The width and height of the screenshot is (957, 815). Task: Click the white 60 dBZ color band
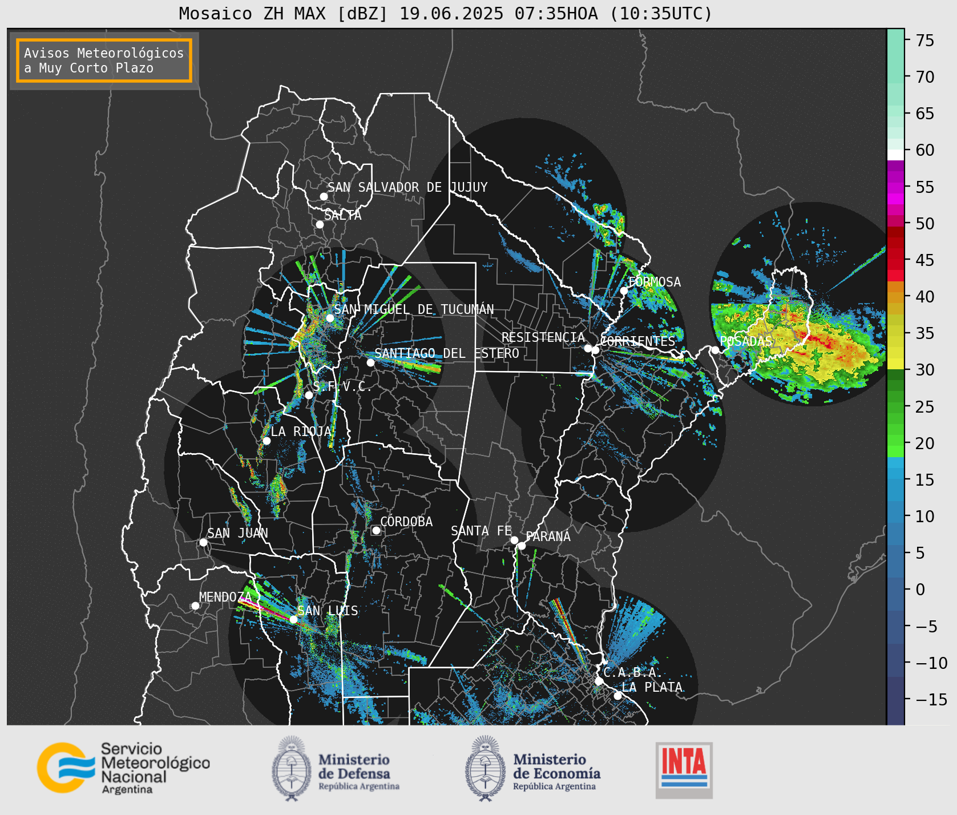click(896, 155)
